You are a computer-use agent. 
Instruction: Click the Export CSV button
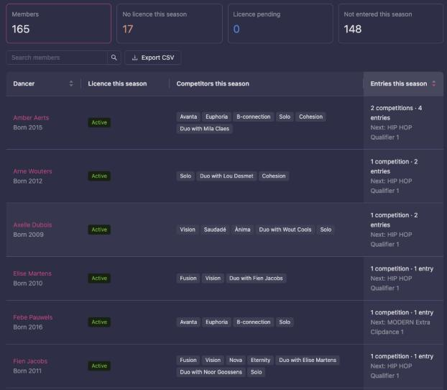(x=152, y=58)
